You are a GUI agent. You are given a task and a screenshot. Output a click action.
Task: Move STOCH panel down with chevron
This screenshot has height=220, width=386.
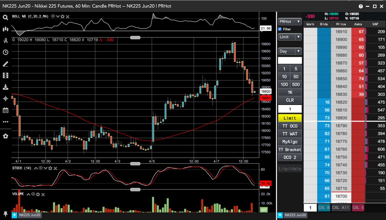(x=45, y=168)
